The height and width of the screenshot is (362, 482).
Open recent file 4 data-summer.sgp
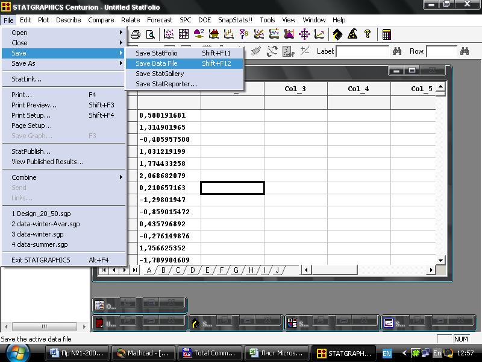64,244
